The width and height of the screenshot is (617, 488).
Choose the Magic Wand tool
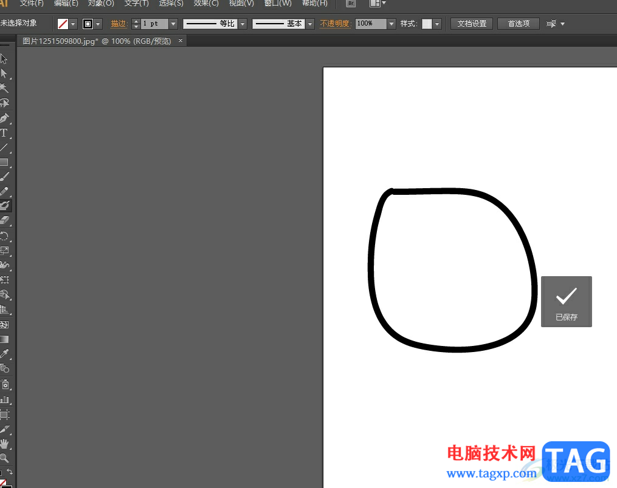tap(4, 89)
